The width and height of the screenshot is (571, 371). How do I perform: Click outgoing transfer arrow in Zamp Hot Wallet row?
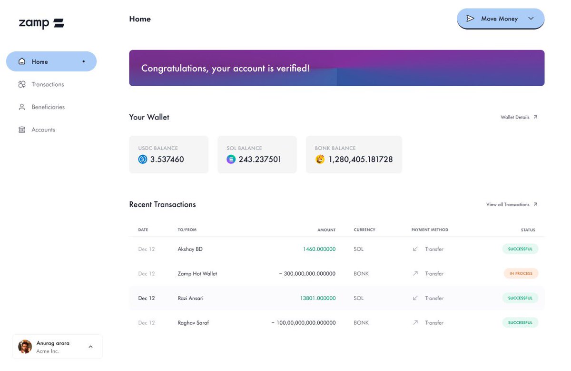coord(415,273)
